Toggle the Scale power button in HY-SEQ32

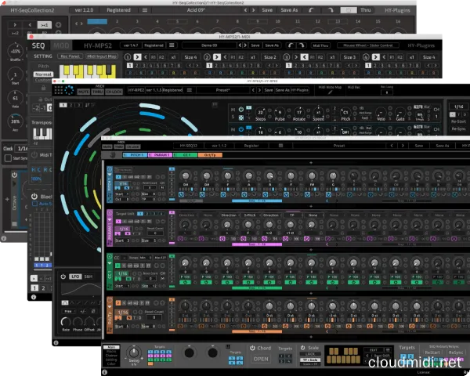point(302,348)
